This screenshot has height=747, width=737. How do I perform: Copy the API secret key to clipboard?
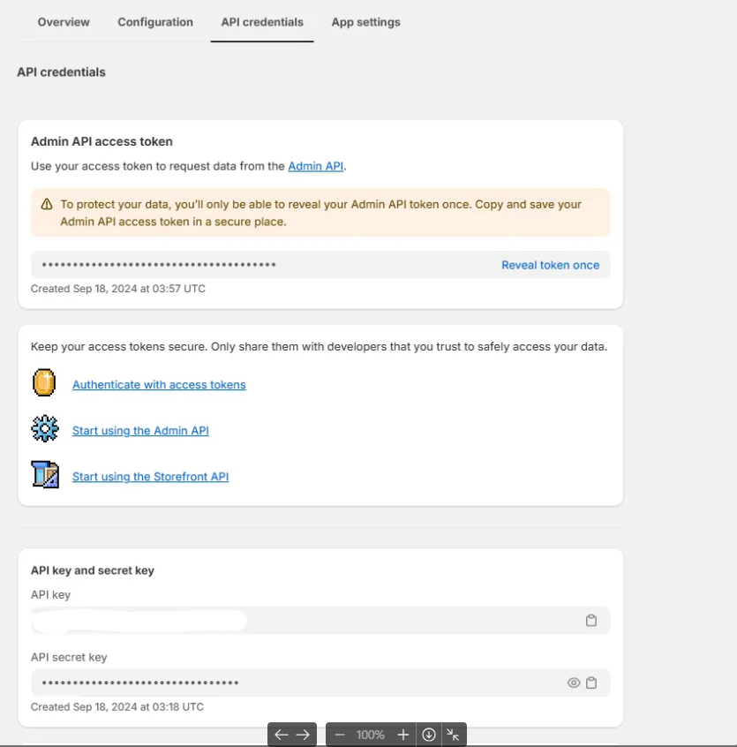[591, 683]
